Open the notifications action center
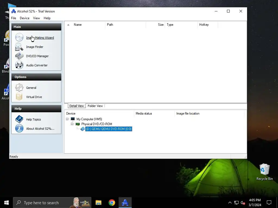278x208 pixels. pos(269,203)
